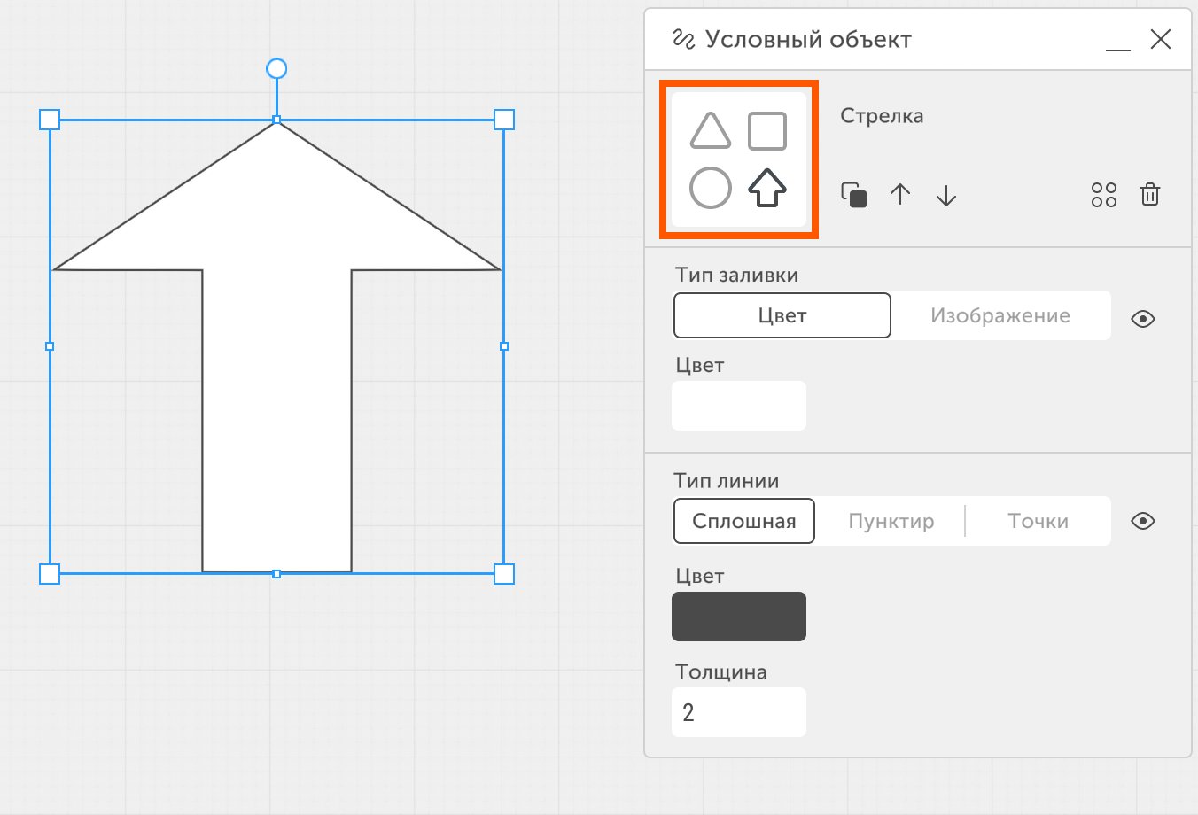The height and width of the screenshot is (815, 1198).
Task: Click the rotation handle above the arrow
Action: click(x=276, y=68)
